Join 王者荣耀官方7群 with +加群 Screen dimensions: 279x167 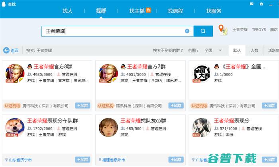pos(176,106)
